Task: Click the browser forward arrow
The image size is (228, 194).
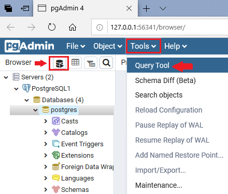Action: point(31,27)
